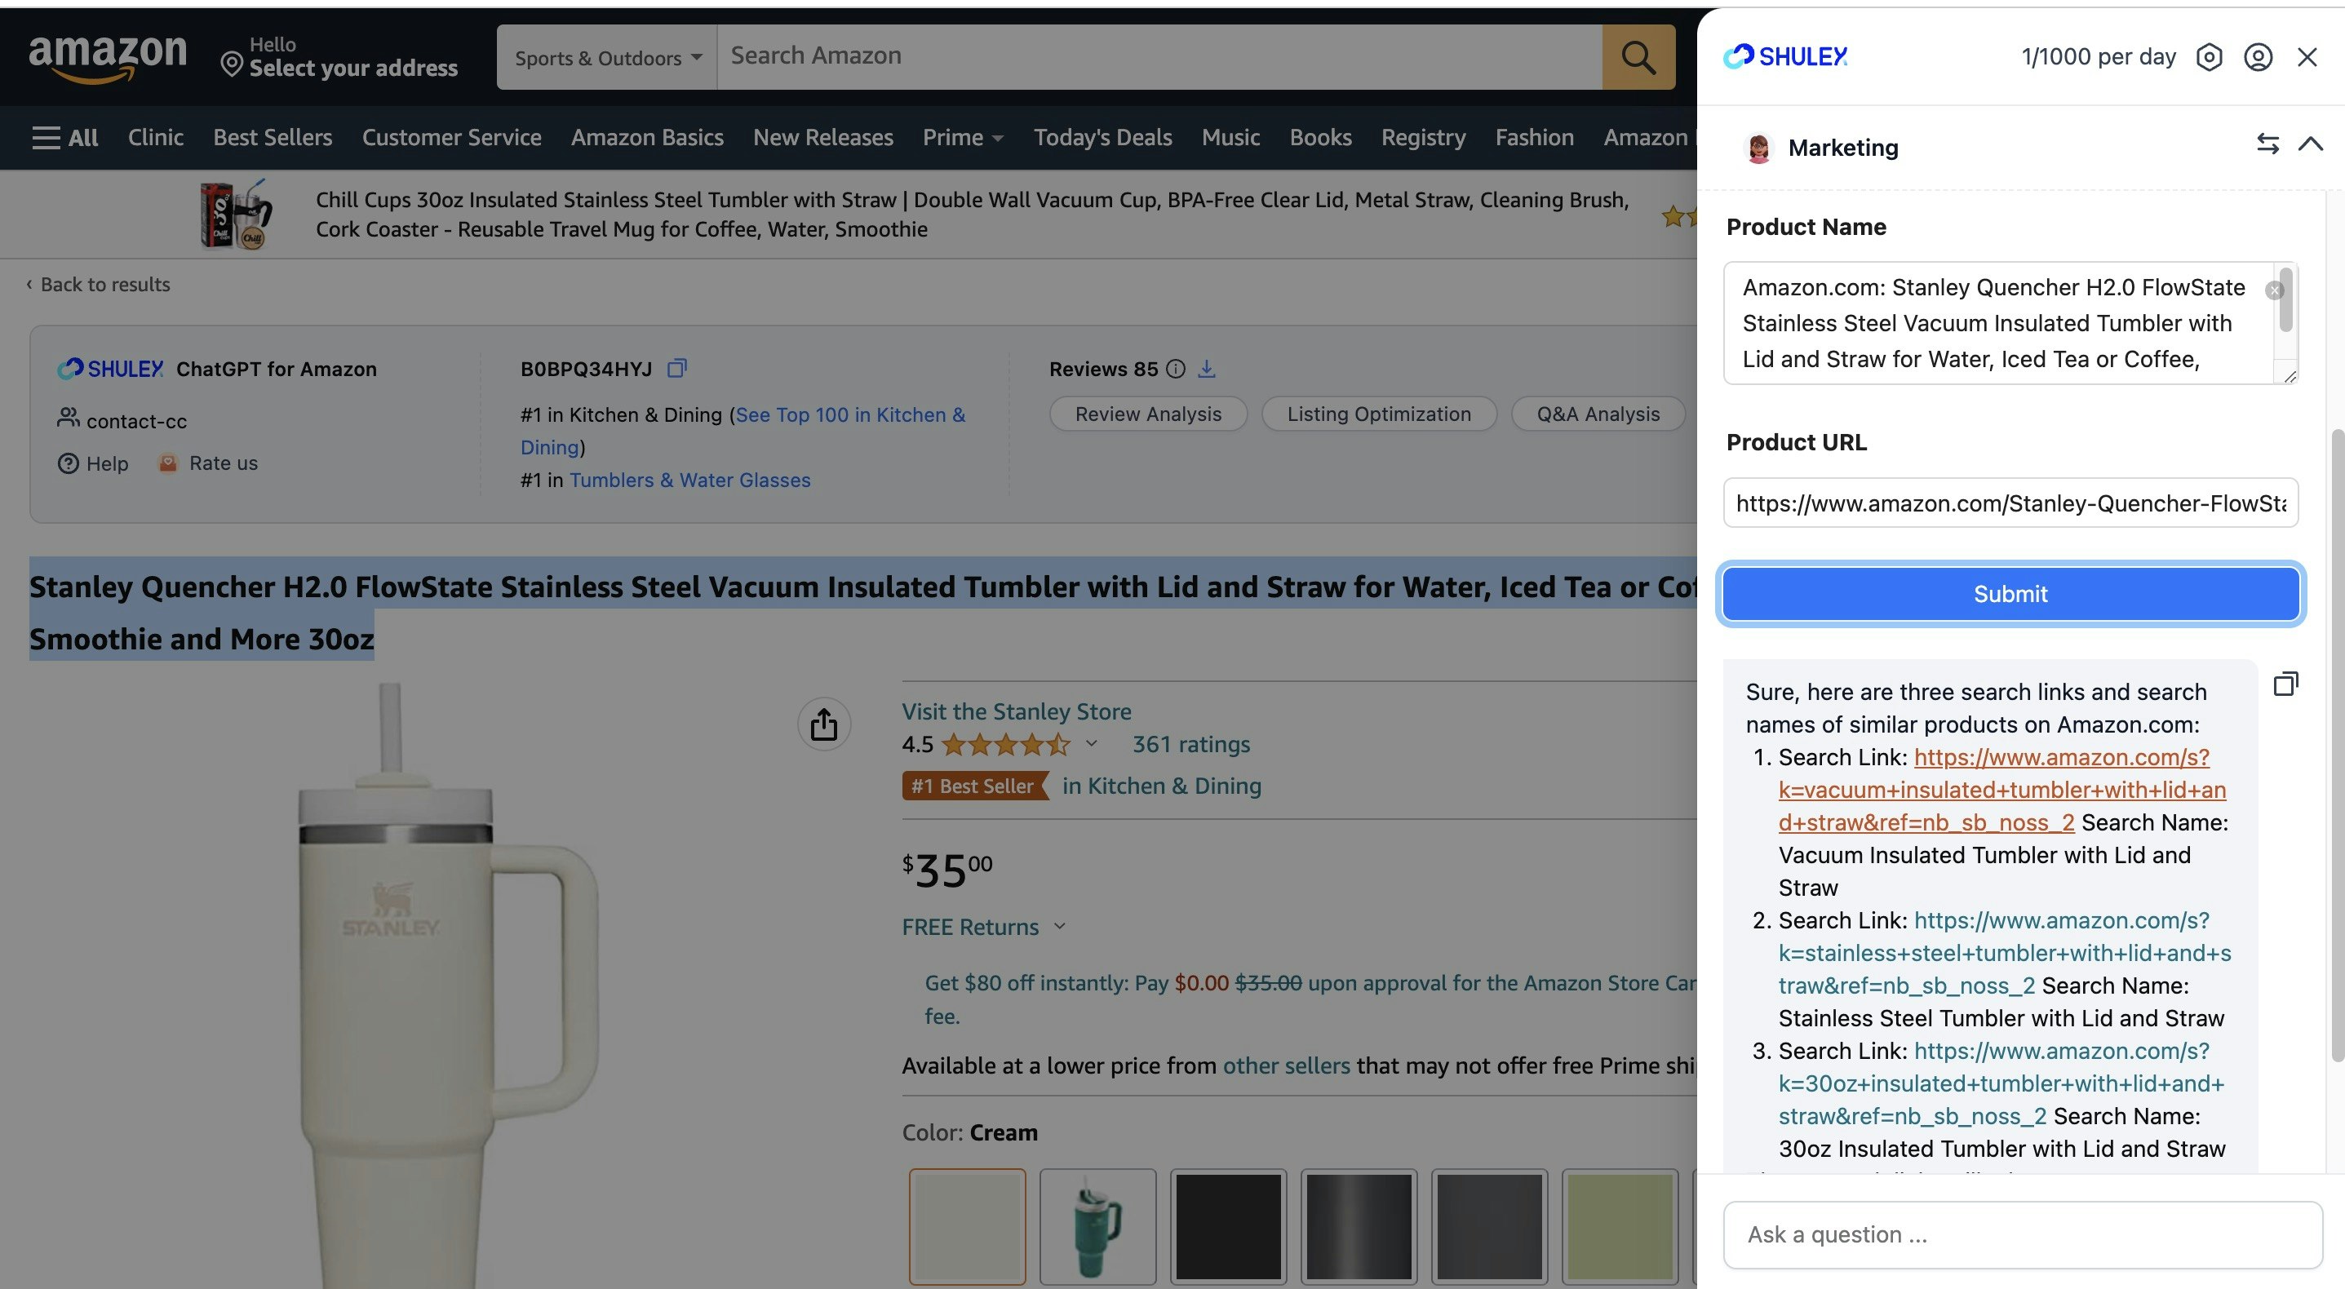Open the vacuum insulated tumbler search link
2345x1289 pixels.
coord(2001,789)
